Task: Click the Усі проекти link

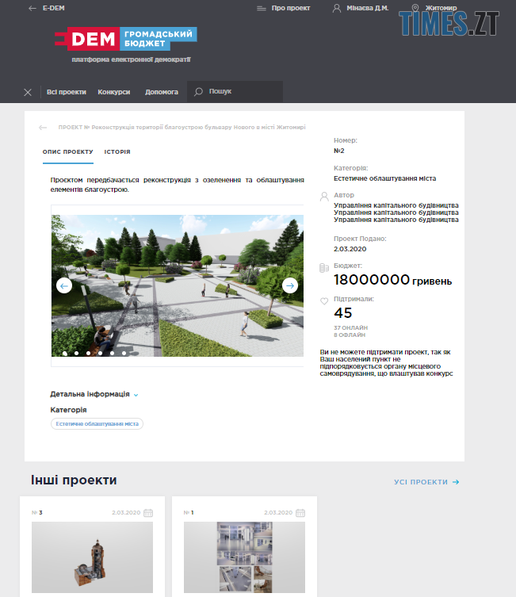Action: (426, 482)
